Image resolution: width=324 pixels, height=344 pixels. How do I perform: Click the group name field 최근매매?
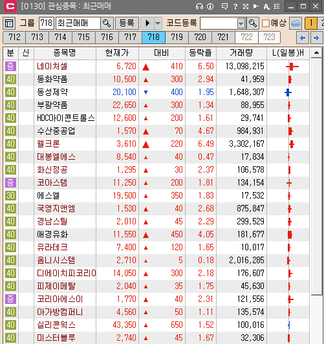[x=78, y=23]
